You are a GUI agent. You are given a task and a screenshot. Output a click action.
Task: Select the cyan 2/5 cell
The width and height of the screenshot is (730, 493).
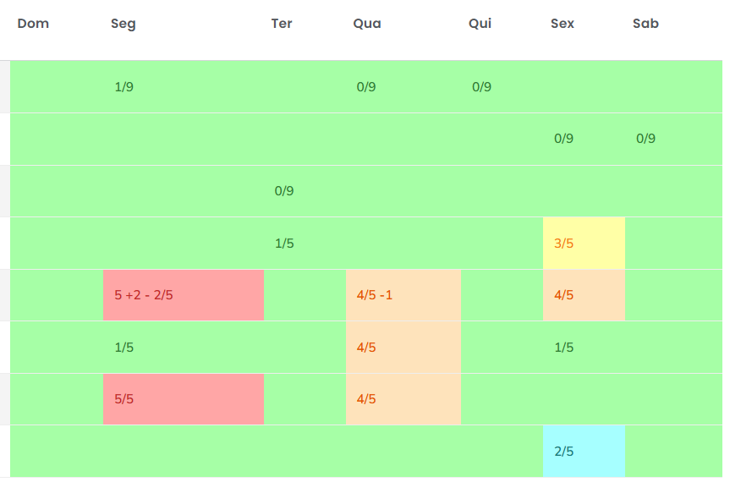(x=584, y=452)
